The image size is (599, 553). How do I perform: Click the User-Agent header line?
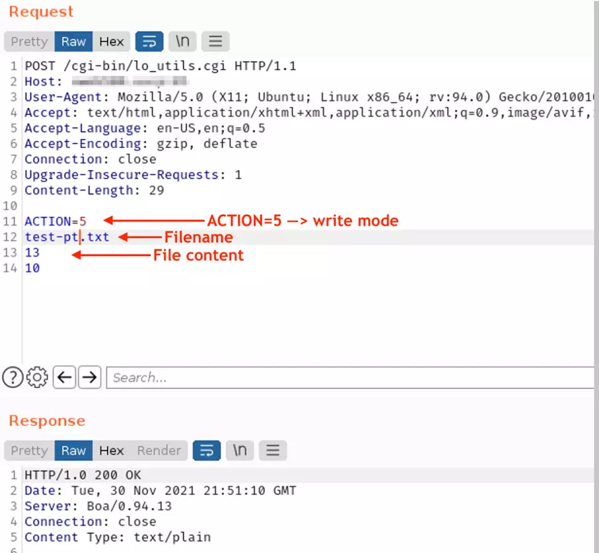click(x=309, y=97)
